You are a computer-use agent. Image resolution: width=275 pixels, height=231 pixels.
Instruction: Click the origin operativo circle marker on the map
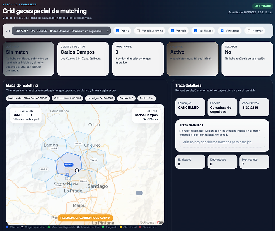click(x=77, y=170)
